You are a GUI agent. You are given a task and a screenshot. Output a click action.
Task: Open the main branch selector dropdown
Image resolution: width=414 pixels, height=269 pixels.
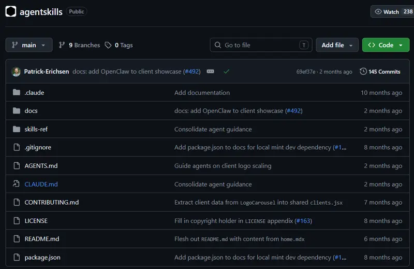(x=29, y=45)
